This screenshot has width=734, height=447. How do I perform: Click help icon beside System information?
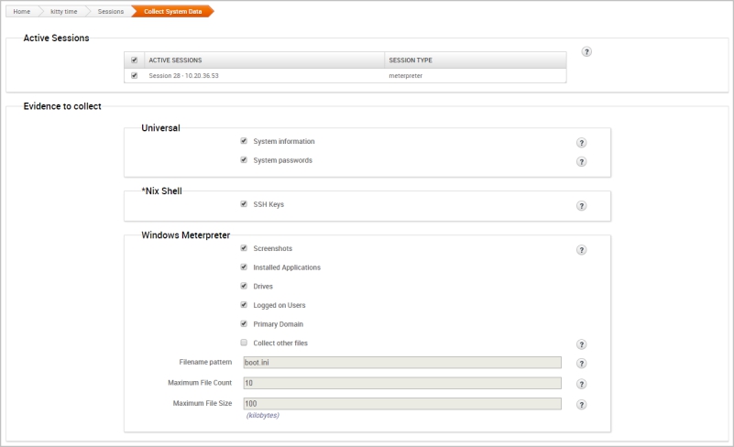(x=581, y=143)
